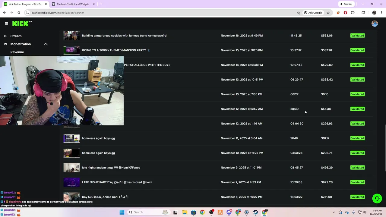This screenshot has height=217, width=386.
Task: Open Discord from the taskbar
Action: [x=229, y=212]
